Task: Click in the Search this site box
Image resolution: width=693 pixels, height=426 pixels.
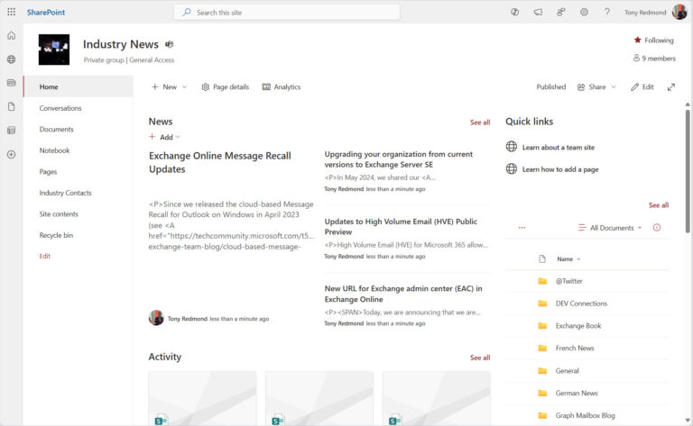Action: [287, 13]
